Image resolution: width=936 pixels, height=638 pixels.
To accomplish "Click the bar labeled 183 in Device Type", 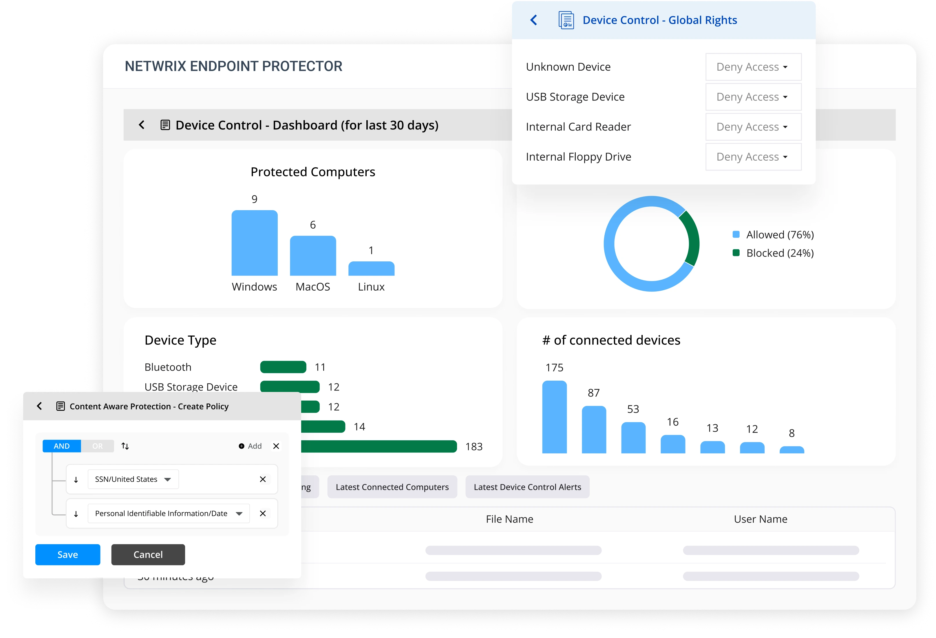I will 379,446.
